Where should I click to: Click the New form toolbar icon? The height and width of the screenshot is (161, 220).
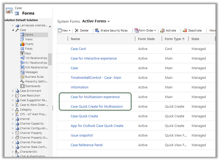click(x=60, y=31)
